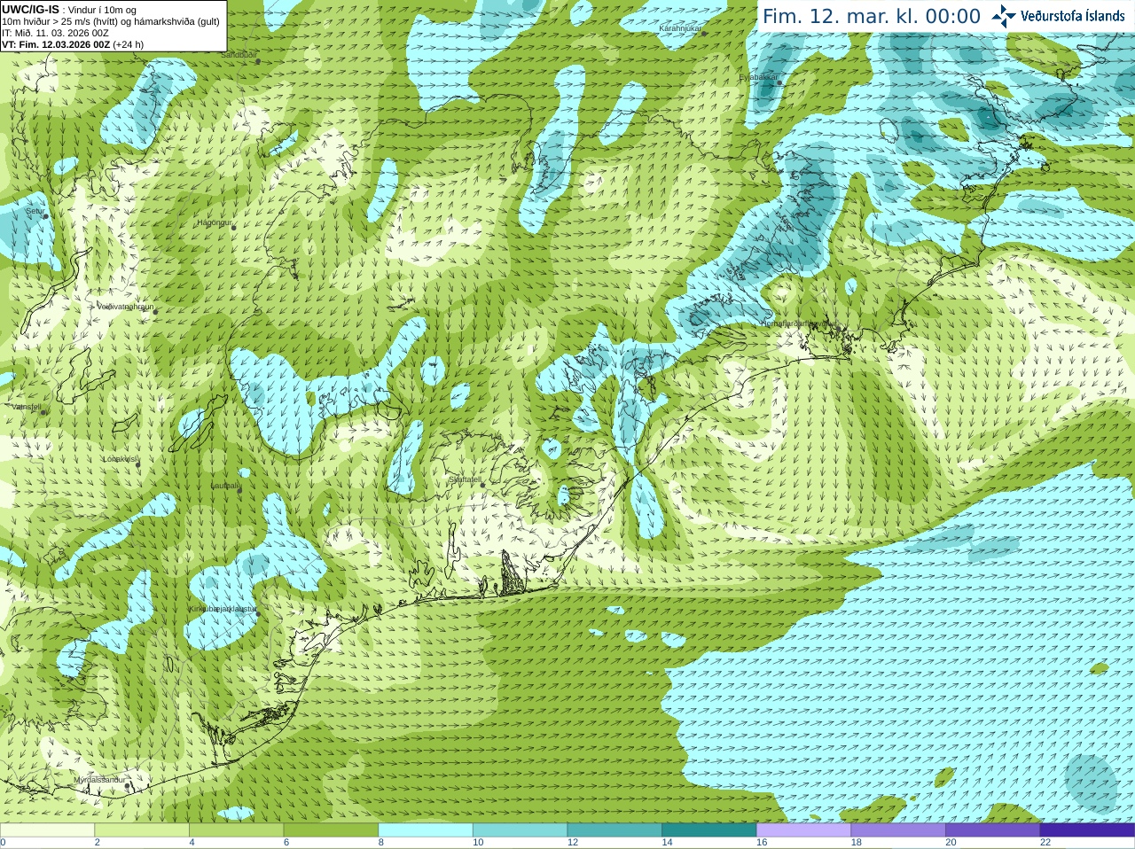This screenshot has height=849, width=1135.
Task: Click the 'UWC/IG-IS' model title
Action: [30, 9]
